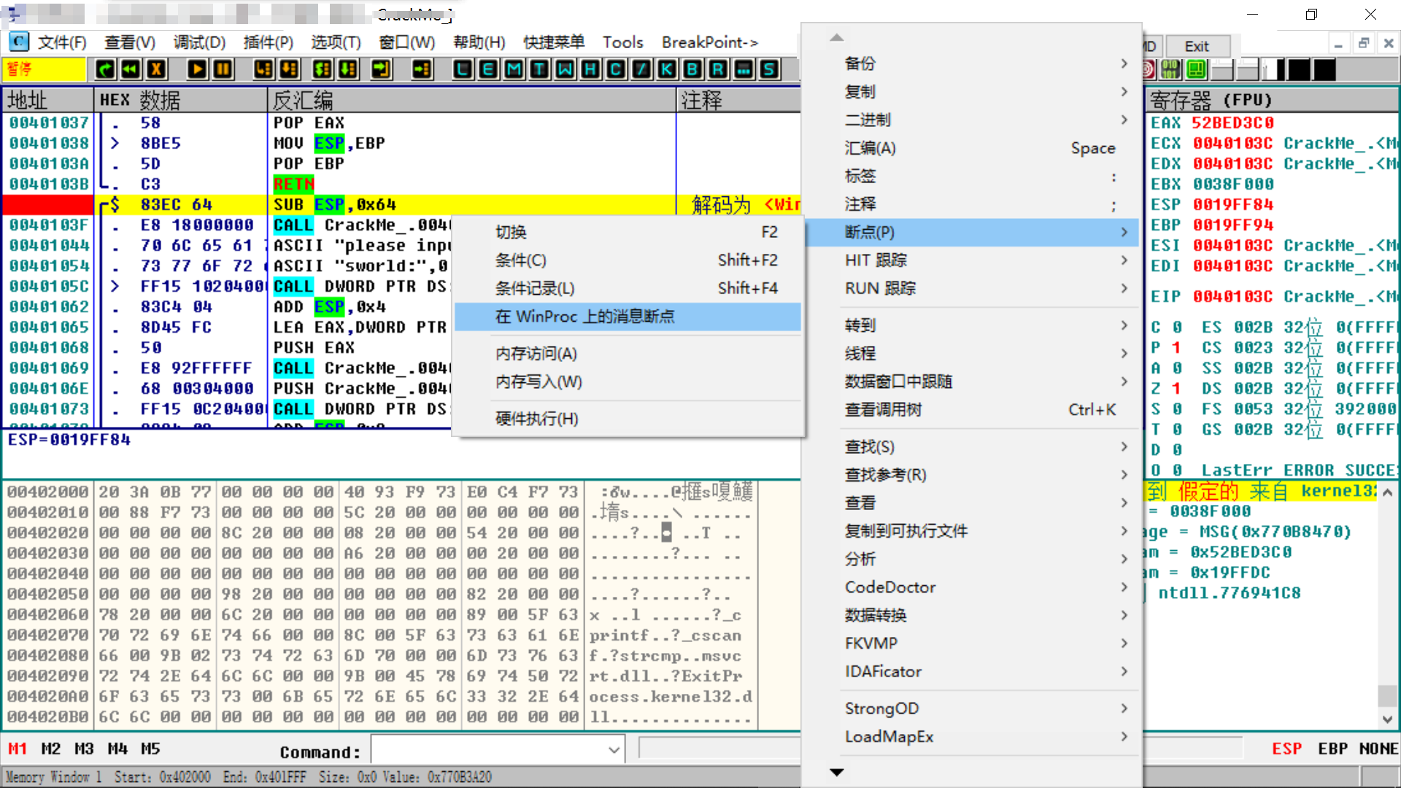Open the Breakpoints window via B icon
This screenshot has height=788, width=1401.
692,69
